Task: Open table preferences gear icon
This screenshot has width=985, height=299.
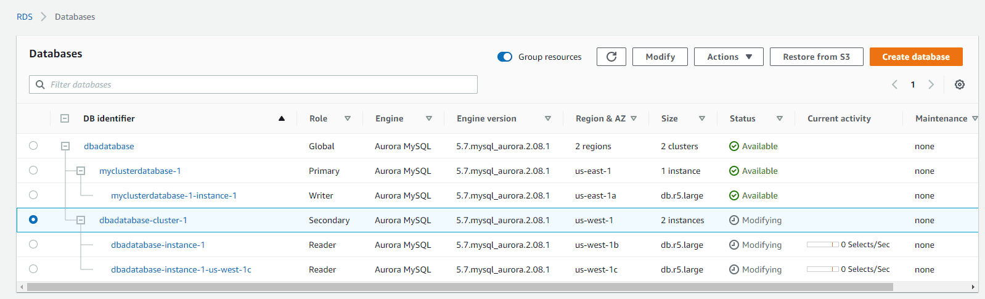Action: [960, 84]
